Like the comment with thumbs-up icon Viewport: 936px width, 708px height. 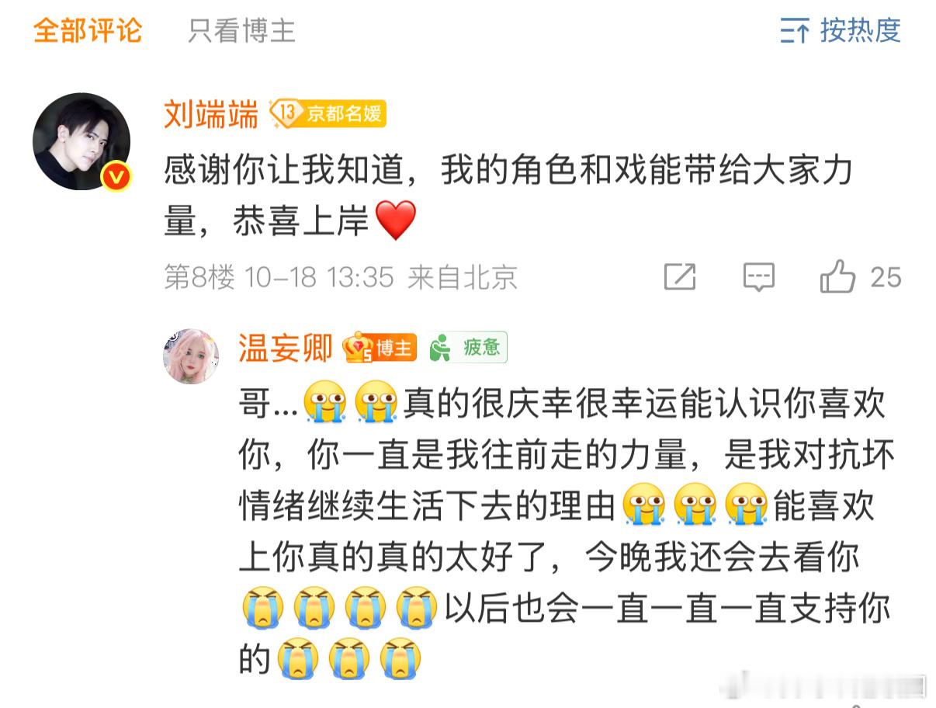(x=837, y=276)
